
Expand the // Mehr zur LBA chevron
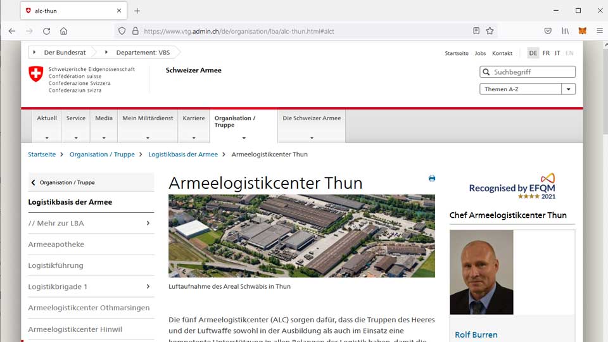click(x=148, y=223)
